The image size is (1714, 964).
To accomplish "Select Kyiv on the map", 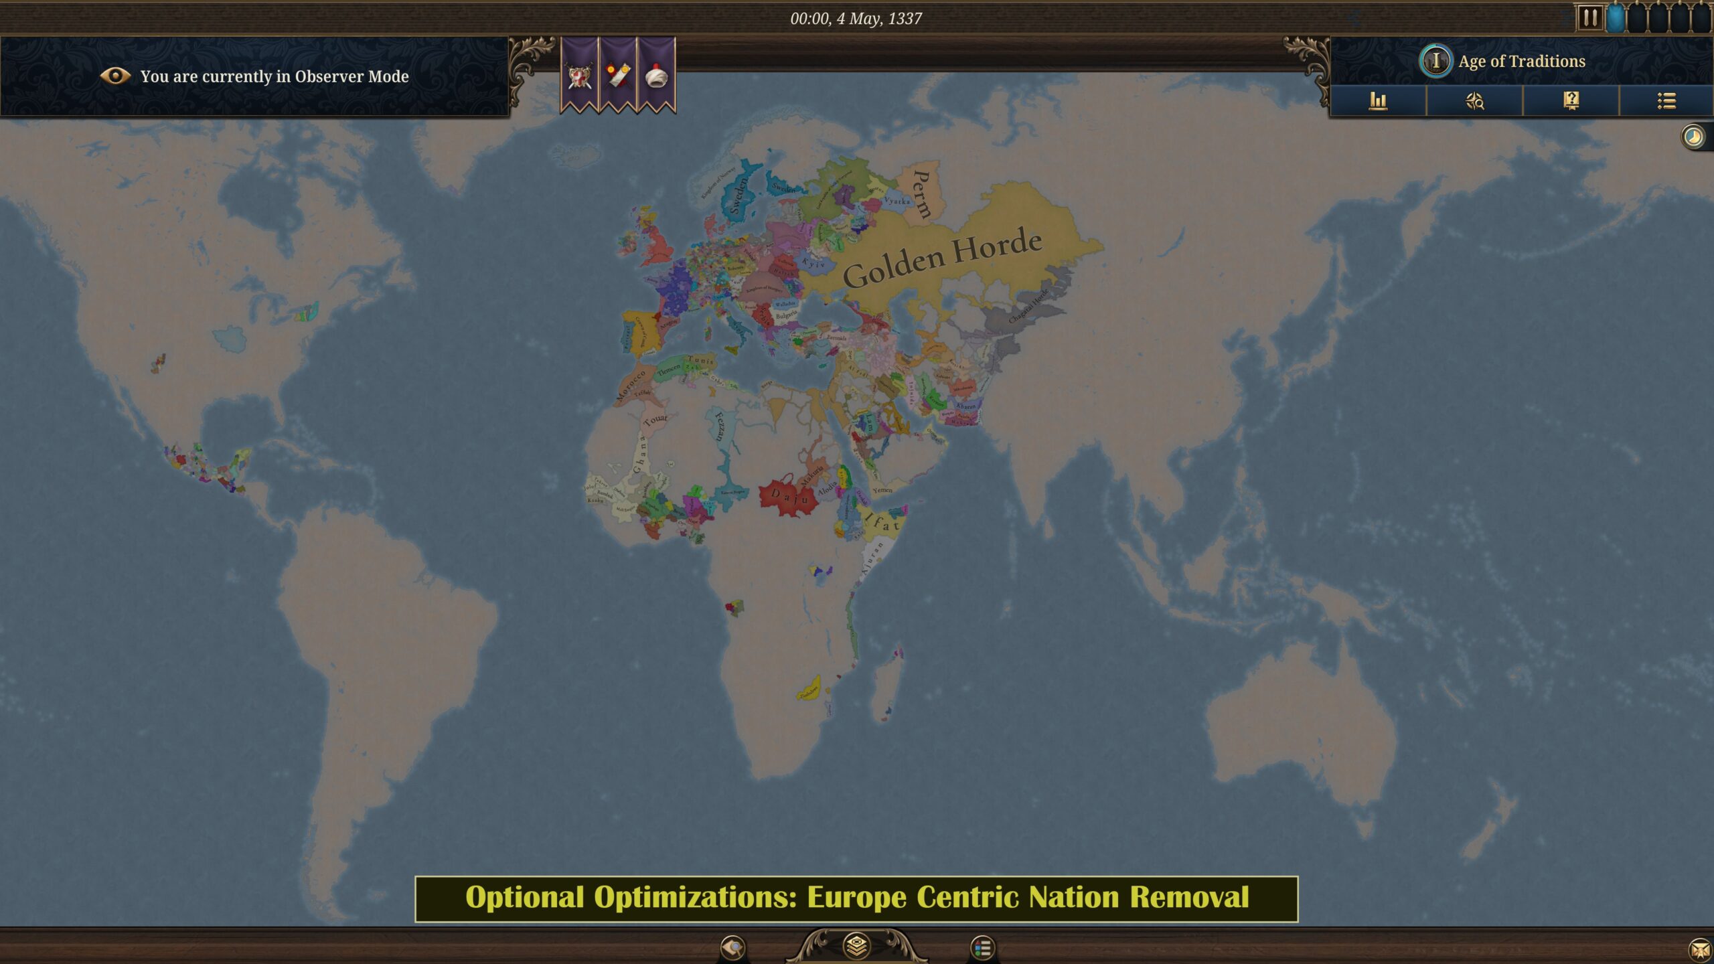I will coord(813,264).
